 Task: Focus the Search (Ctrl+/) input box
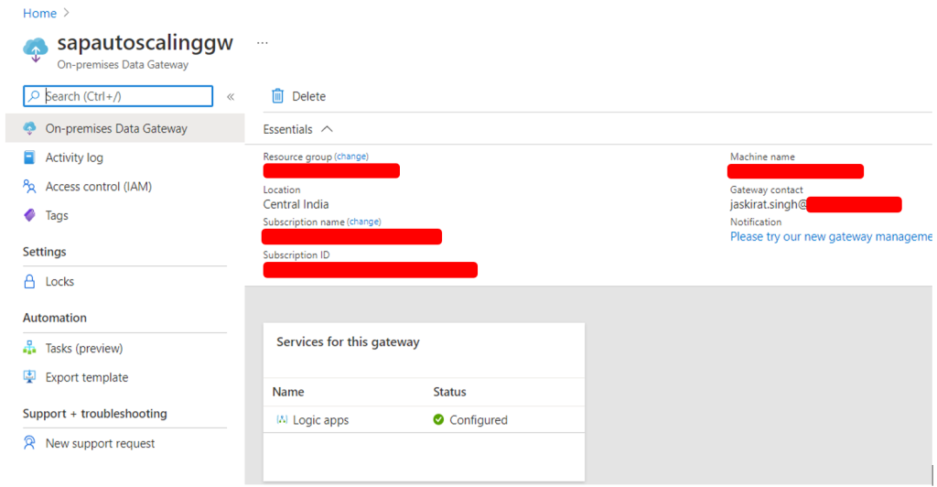(118, 96)
